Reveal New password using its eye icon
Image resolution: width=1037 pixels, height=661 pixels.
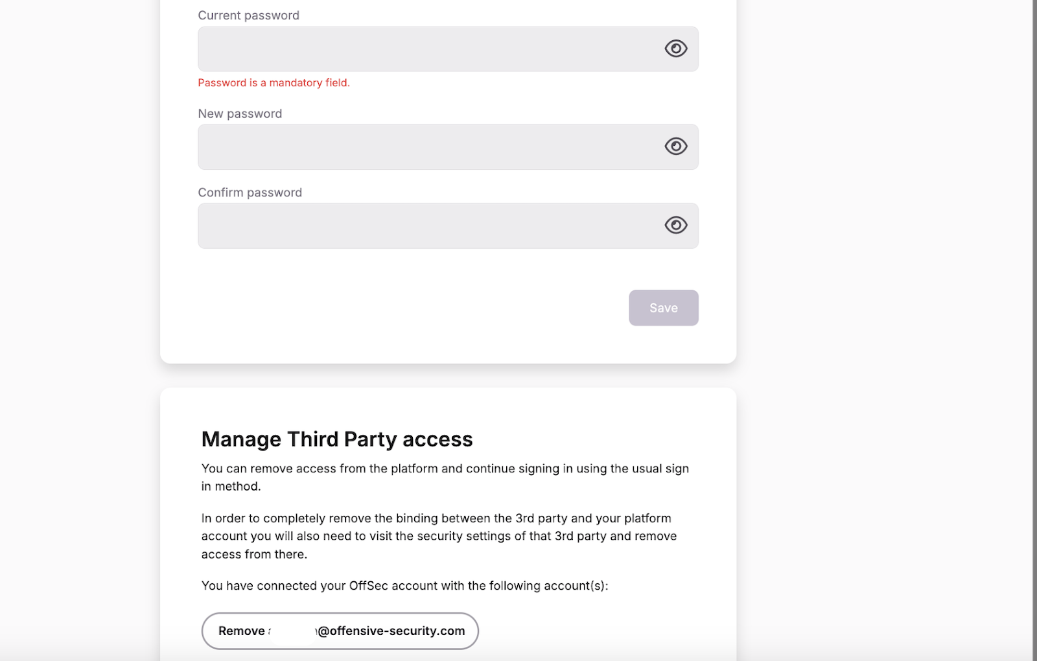[675, 146]
